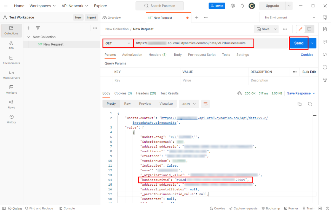Screen dimensions: 331x211
Task: Open the notifications bell
Action: (x=242, y=6)
